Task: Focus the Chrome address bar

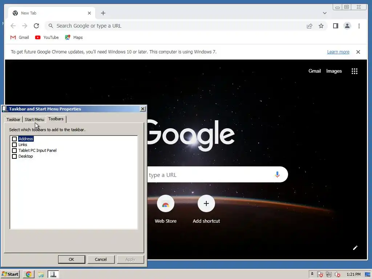Action: tap(174, 26)
